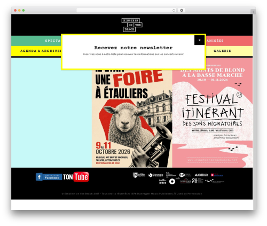This screenshot has width=267, height=226.
Task: Open the Facebook page badge
Action: tap(49, 177)
